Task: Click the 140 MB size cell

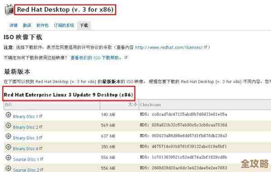Action: pos(108,115)
